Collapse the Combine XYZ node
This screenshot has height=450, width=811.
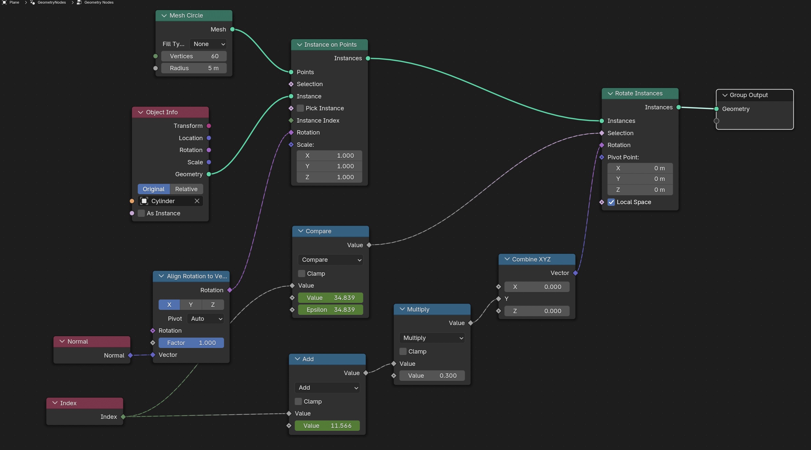pyautogui.click(x=507, y=259)
